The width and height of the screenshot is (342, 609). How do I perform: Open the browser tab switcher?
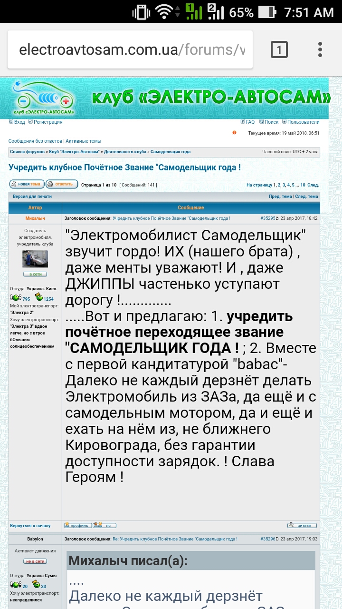click(279, 49)
